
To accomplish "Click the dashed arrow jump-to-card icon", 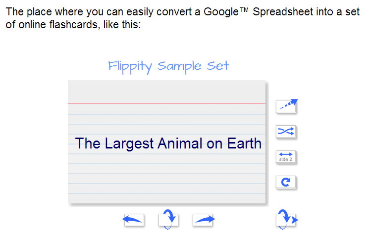I will point(287,106).
